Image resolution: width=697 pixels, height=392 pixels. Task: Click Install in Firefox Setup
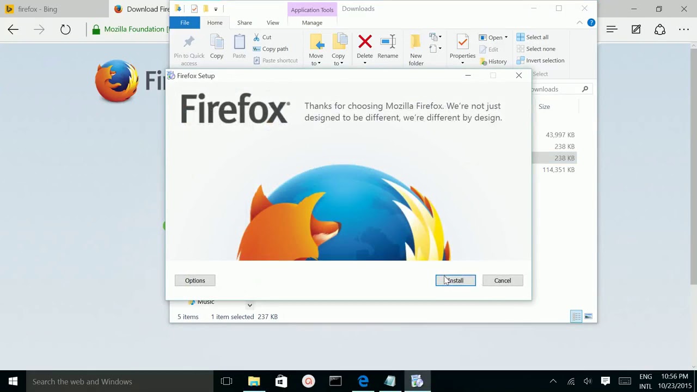point(455,280)
